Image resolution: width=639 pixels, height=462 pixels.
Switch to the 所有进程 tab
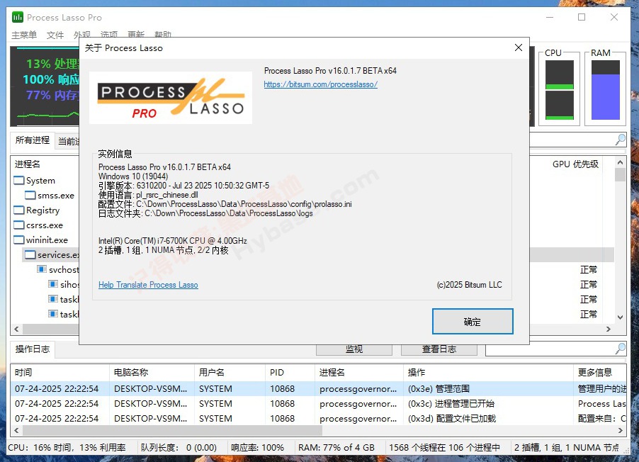coord(32,140)
